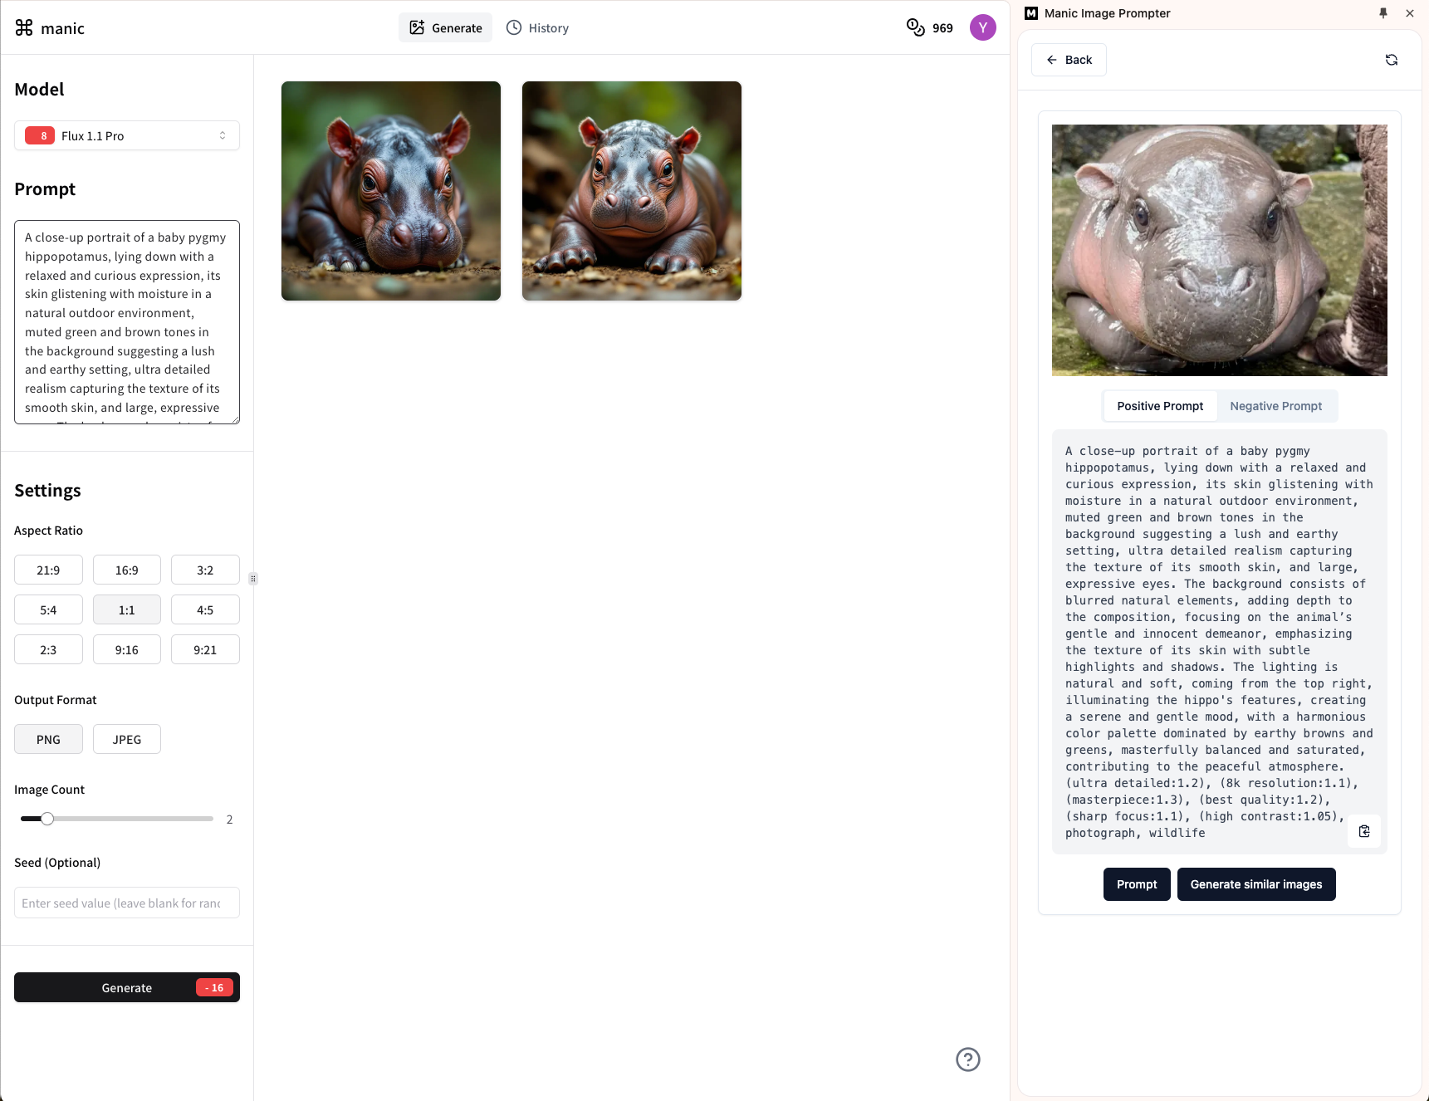Click the Generate similar images button
The height and width of the screenshot is (1101, 1429).
1256,884
